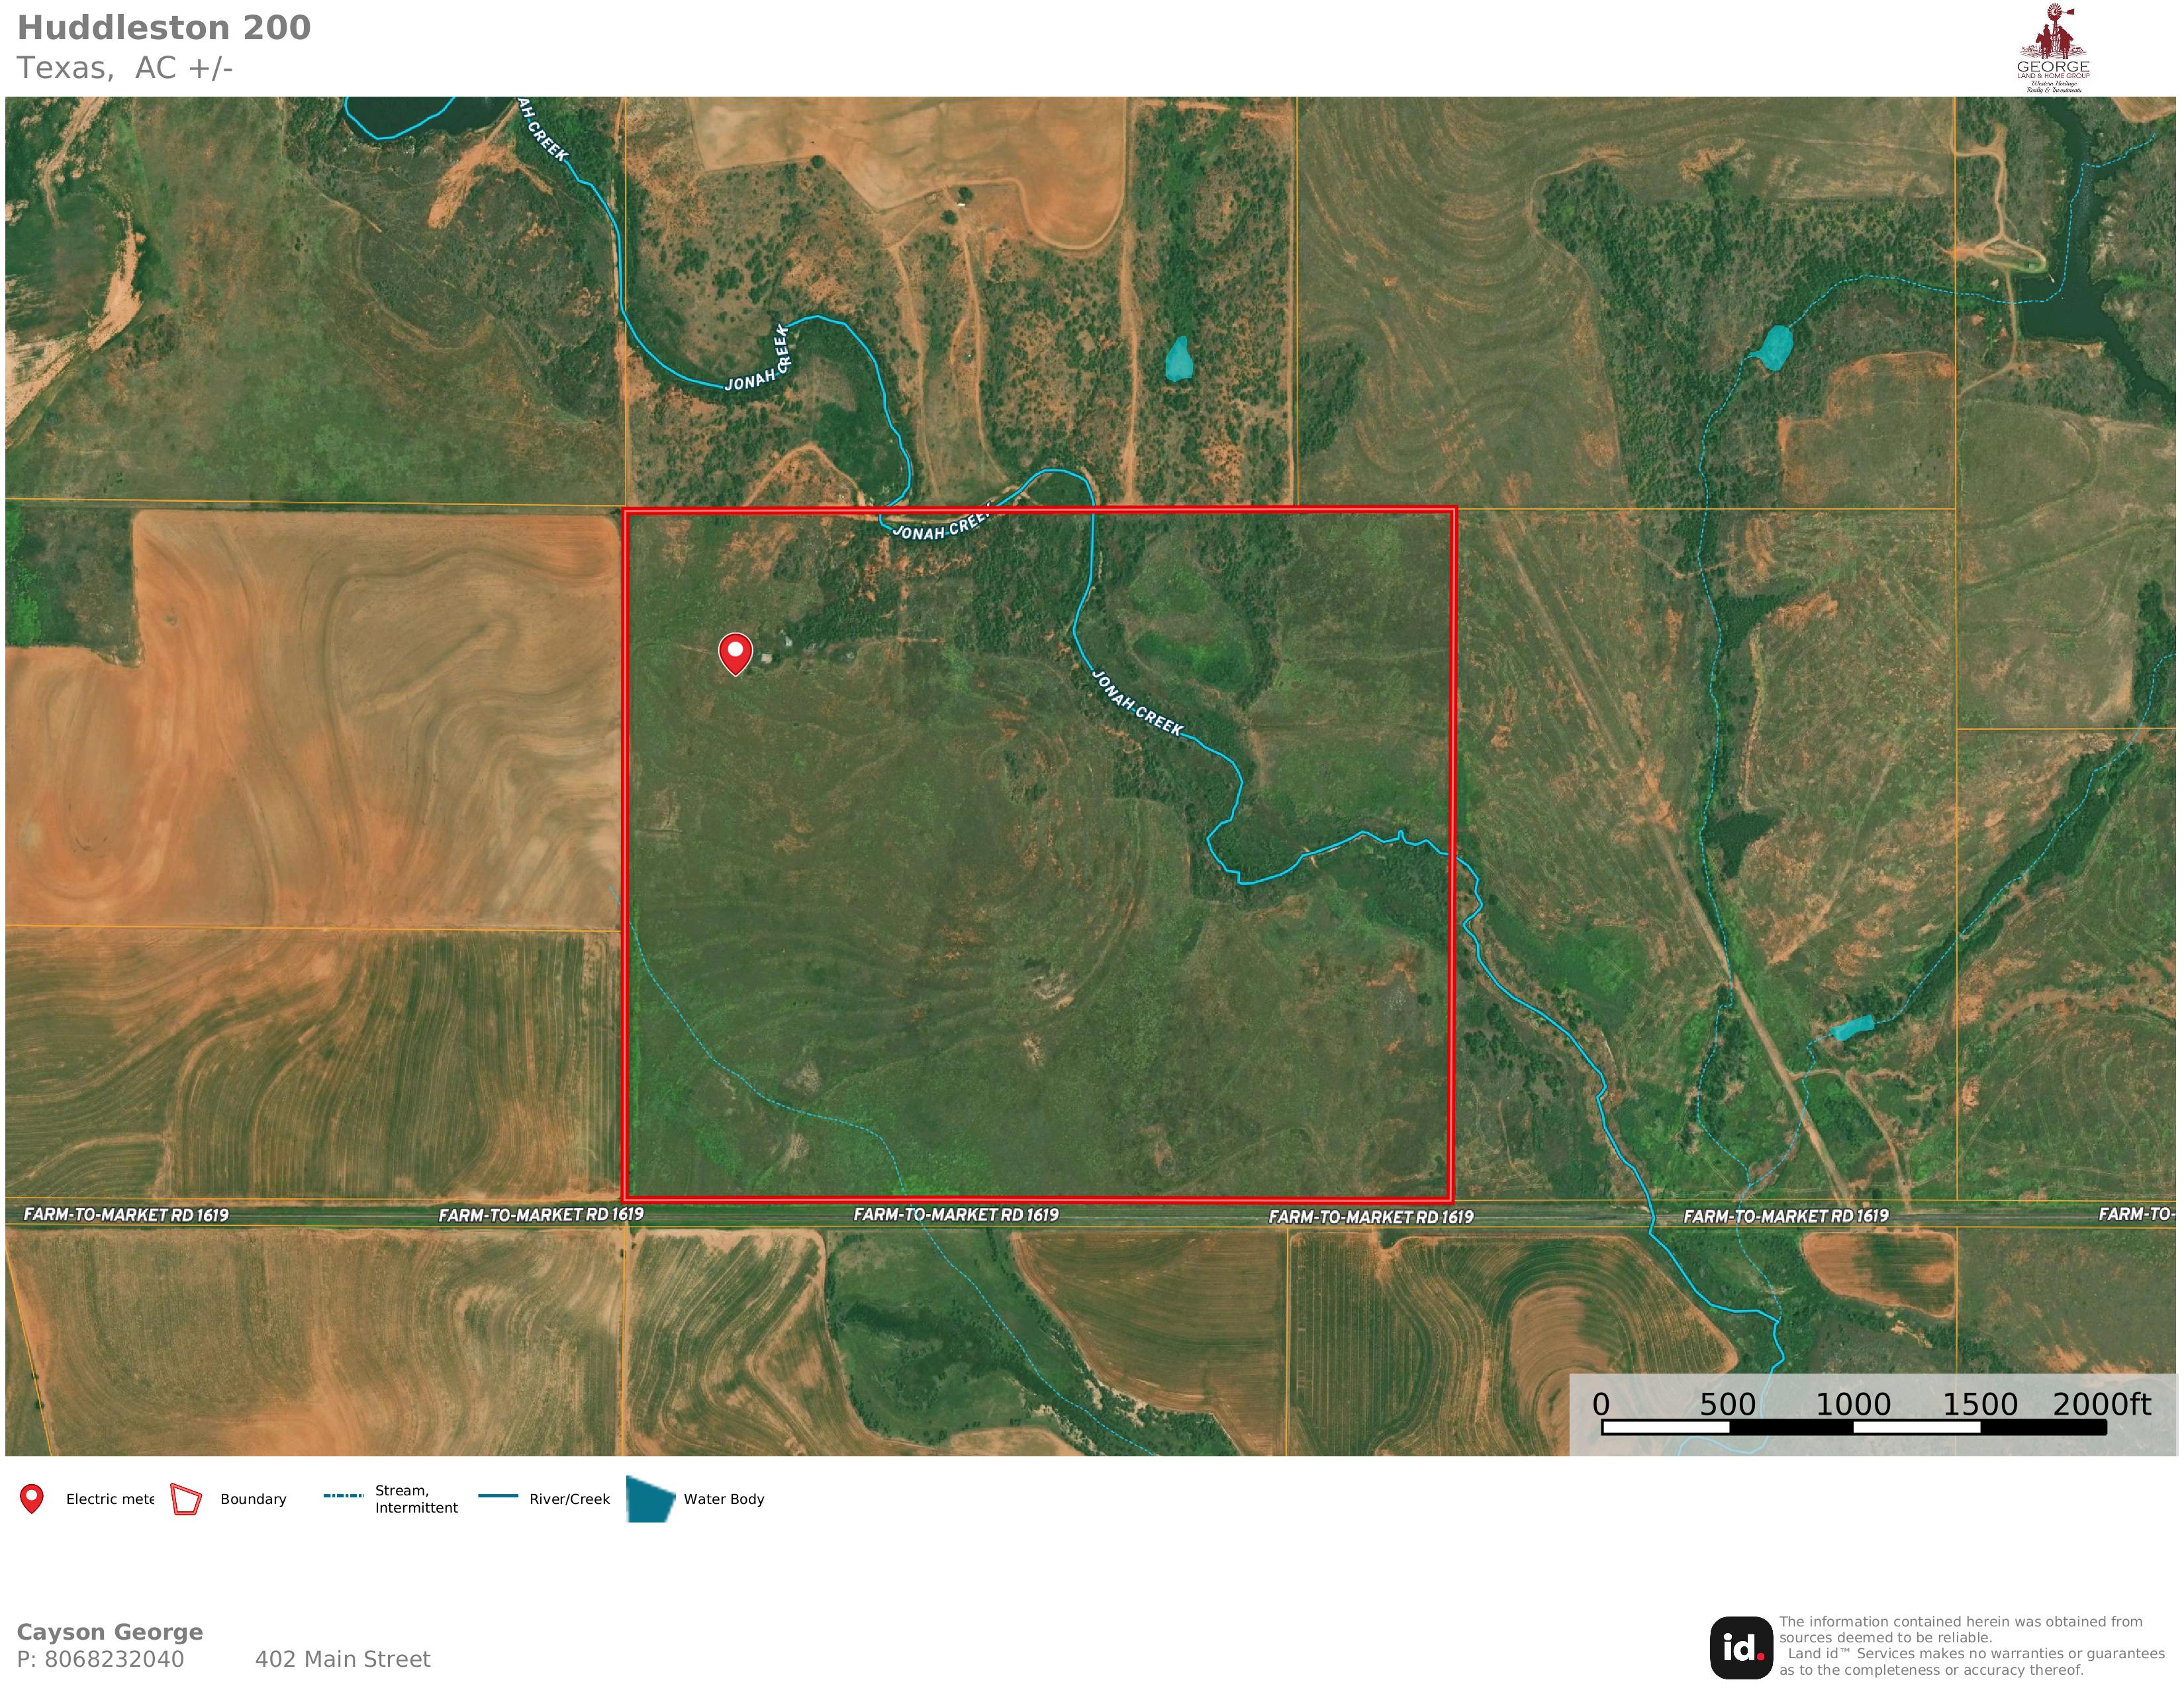
Task: Click the Electric meter legend pin icon
Action: point(32,1498)
